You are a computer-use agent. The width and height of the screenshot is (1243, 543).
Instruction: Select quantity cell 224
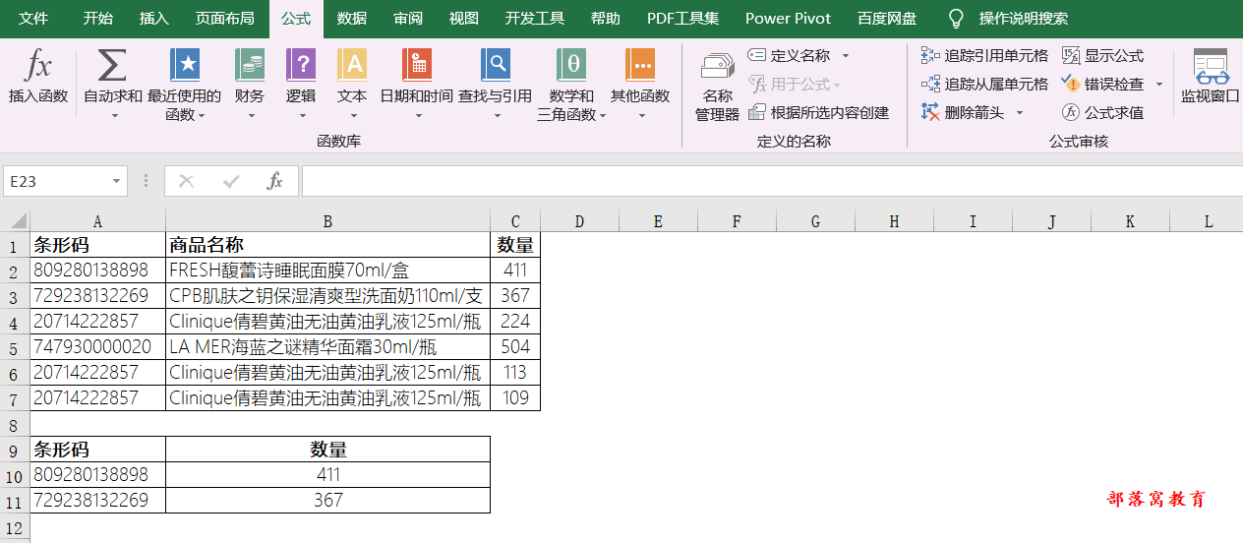[x=515, y=322]
